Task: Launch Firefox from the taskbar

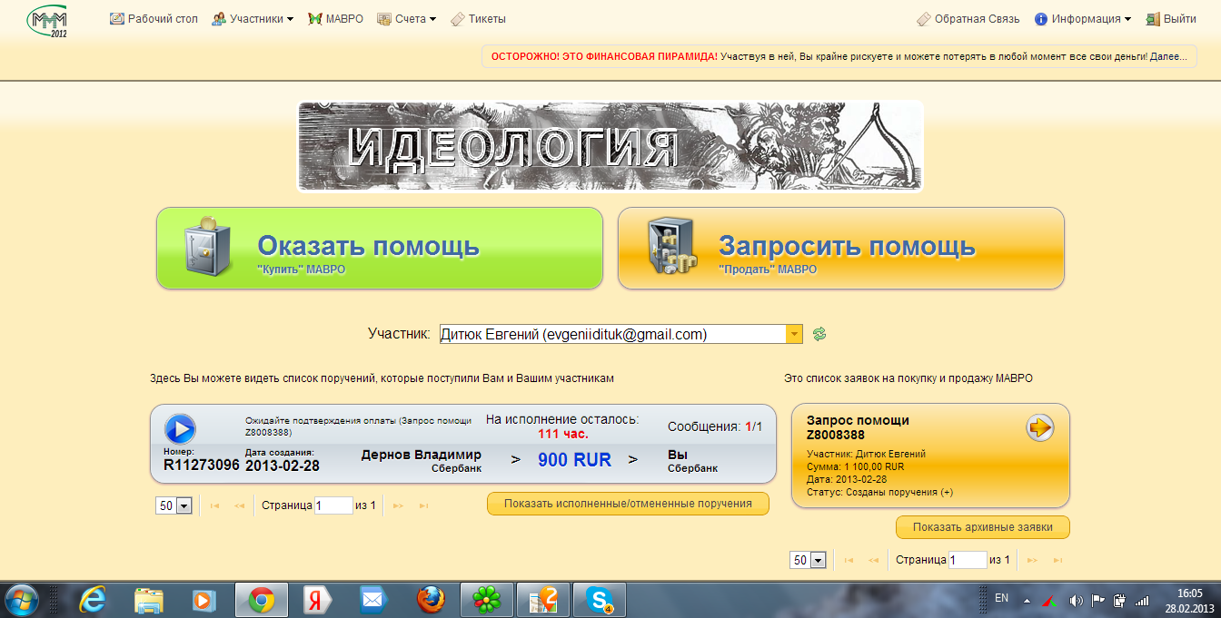Action: click(431, 600)
